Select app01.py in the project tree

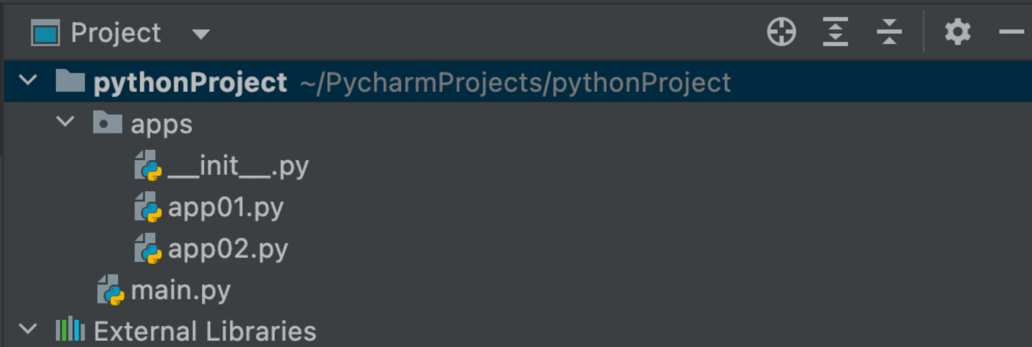click(225, 207)
